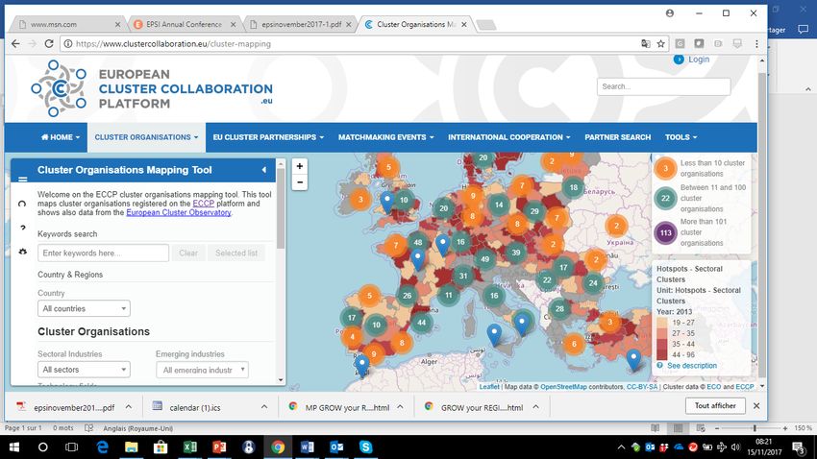This screenshot has width=817, height=459.
Task: Reload the page with the refresh button
Action: [49, 44]
